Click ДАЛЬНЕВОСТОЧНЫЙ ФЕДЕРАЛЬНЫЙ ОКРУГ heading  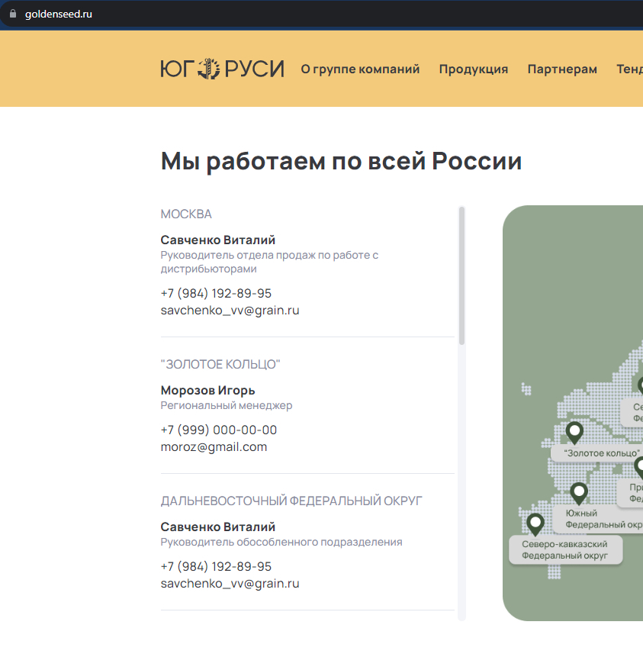291,501
